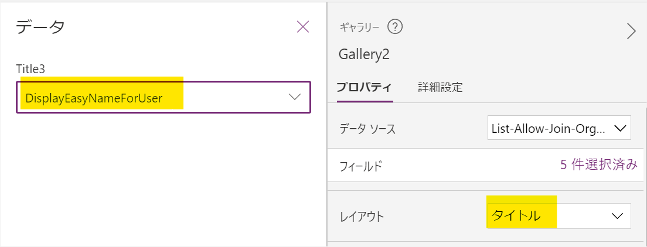Open the gallery help question mark icon

pyautogui.click(x=395, y=27)
